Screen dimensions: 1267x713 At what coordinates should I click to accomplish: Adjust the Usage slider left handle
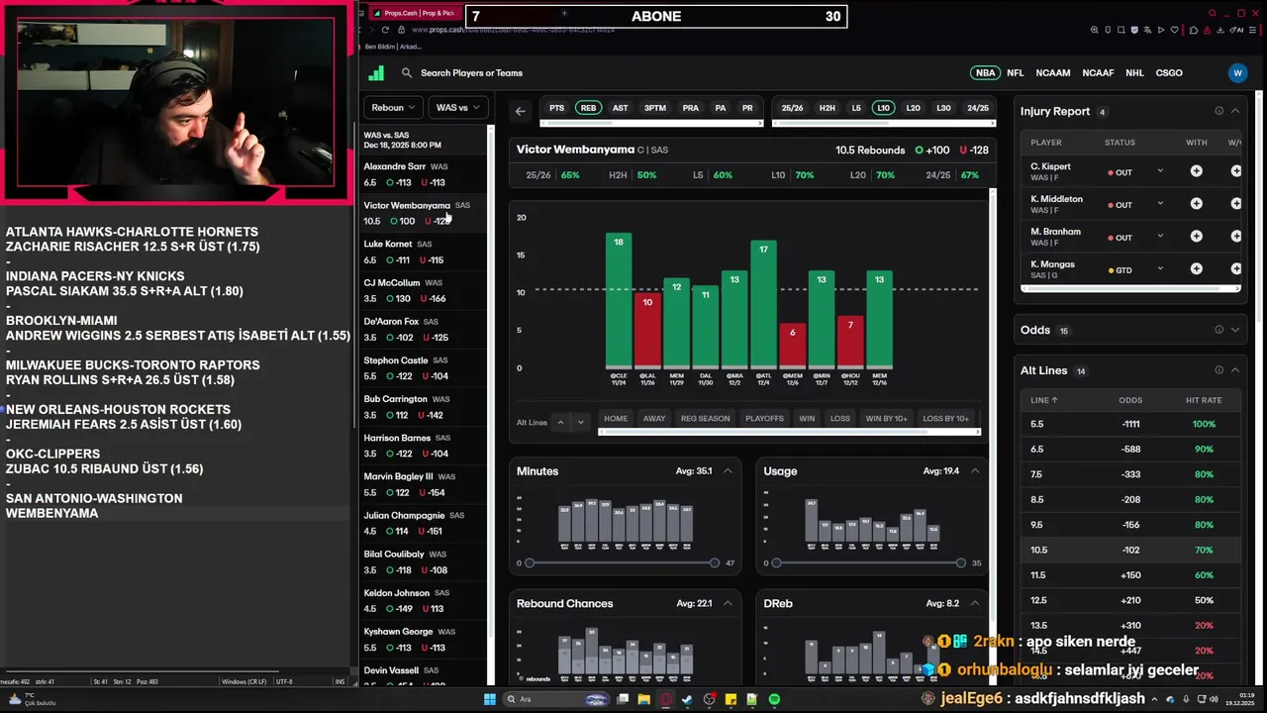pos(776,562)
